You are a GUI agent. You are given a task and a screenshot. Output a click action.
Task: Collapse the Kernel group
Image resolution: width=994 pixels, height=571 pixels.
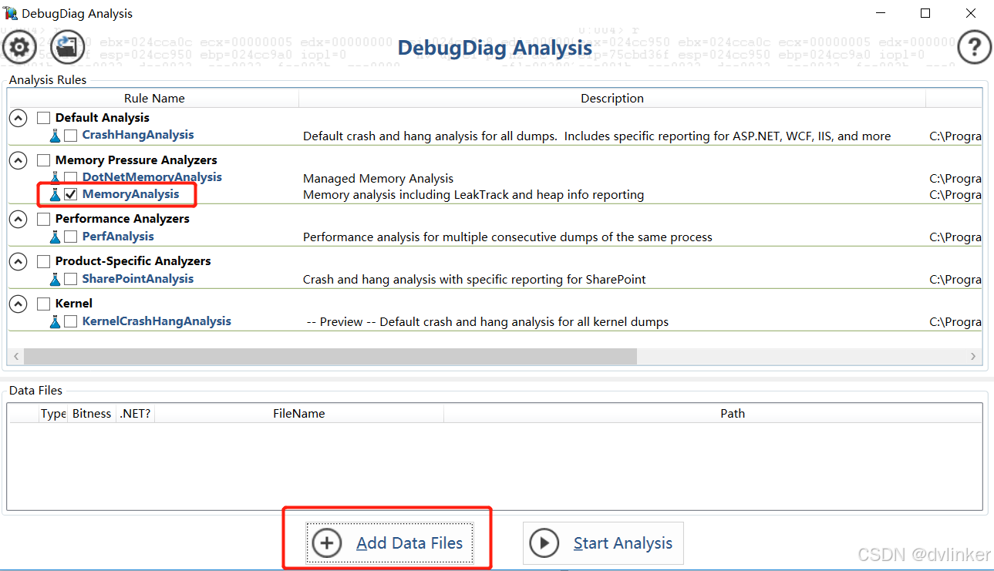19,304
